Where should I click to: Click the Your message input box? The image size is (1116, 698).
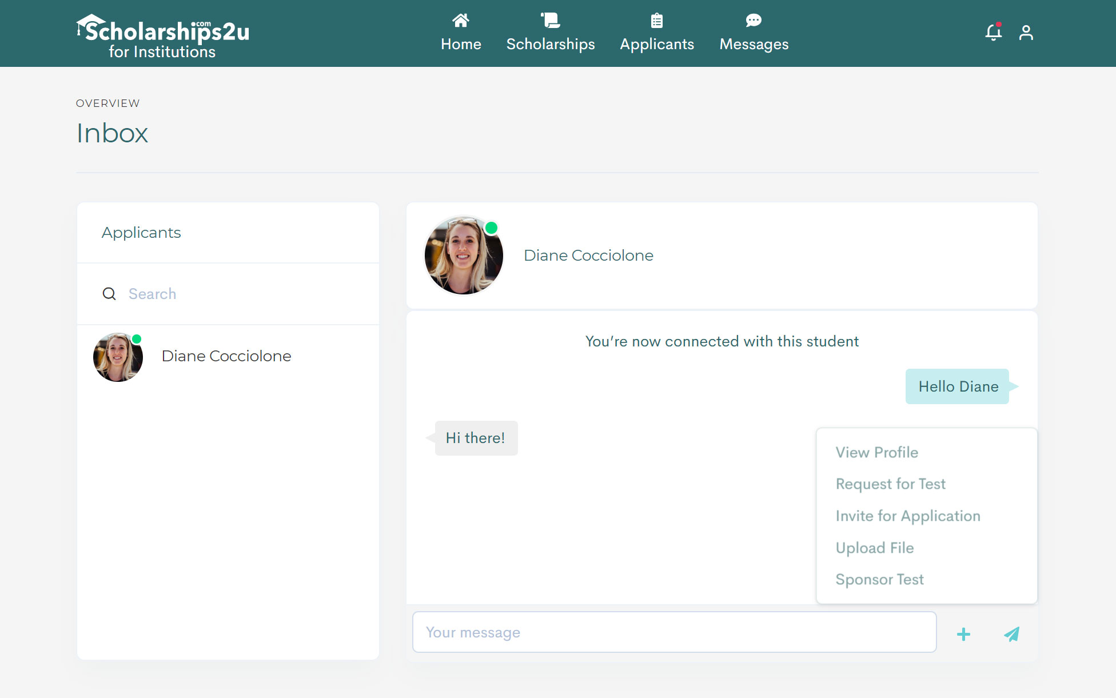(674, 632)
